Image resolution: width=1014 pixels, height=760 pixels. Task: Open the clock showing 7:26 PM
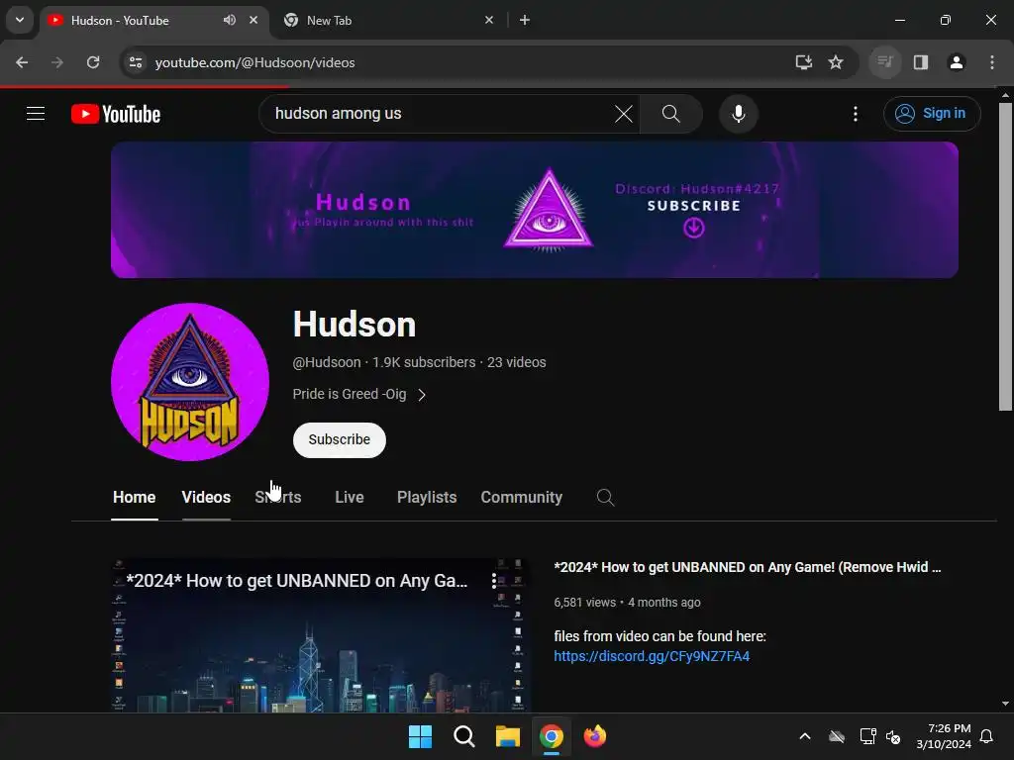pyautogui.click(x=944, y=736)
